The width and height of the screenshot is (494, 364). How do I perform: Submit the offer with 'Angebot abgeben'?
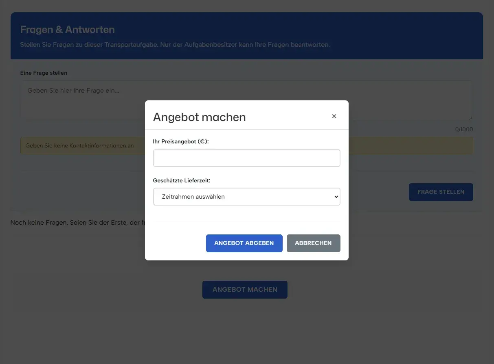(244, 243)
